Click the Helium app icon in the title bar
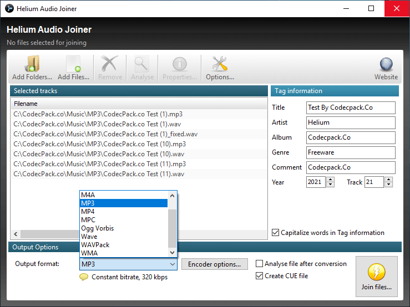Screen dimensions: 410x307 (9, 8)
